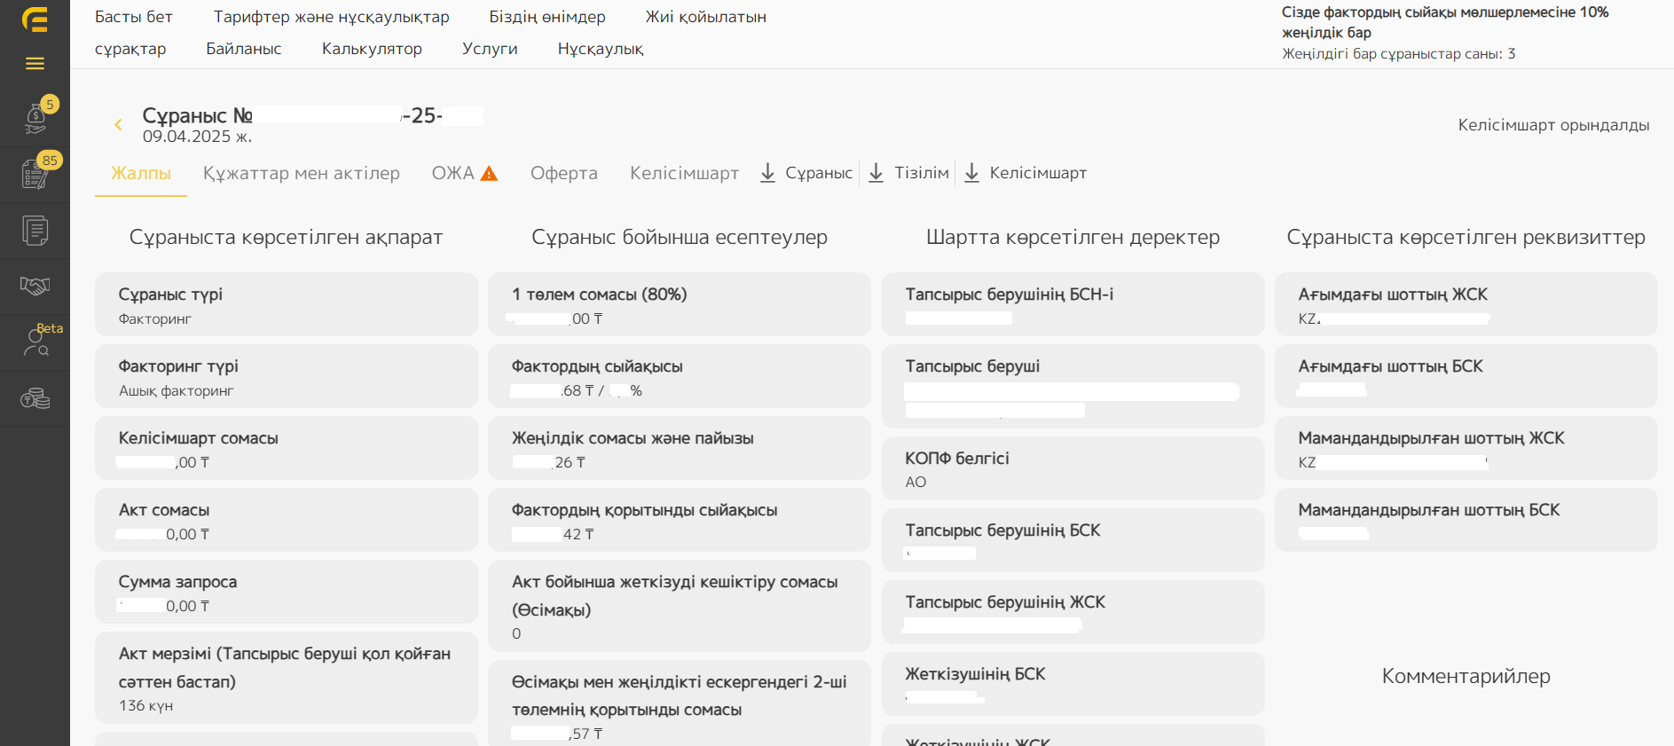Screen dimensions: 1674x746
Task: Download the Келісімшарт file link
Action: pyautogui.click(x=1038, y=173)
